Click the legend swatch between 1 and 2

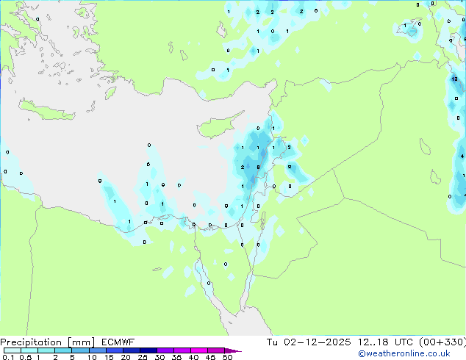pos(46,350)
